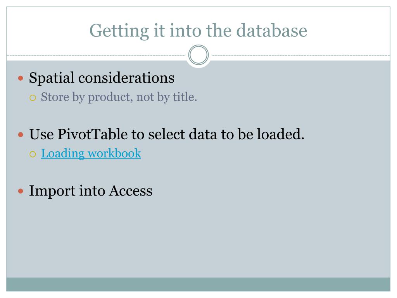Click the dashed divider line right of circle

[301, 55]
